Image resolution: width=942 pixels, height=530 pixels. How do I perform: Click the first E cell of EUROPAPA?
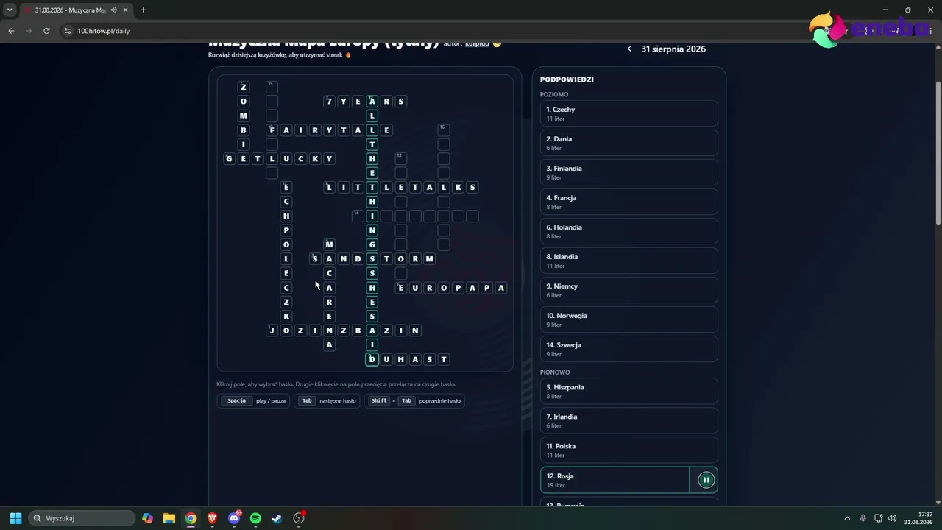click(401, 287)
